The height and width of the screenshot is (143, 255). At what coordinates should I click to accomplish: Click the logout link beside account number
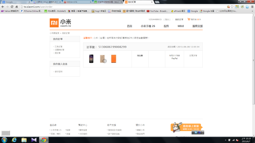[x=167, y=19]
